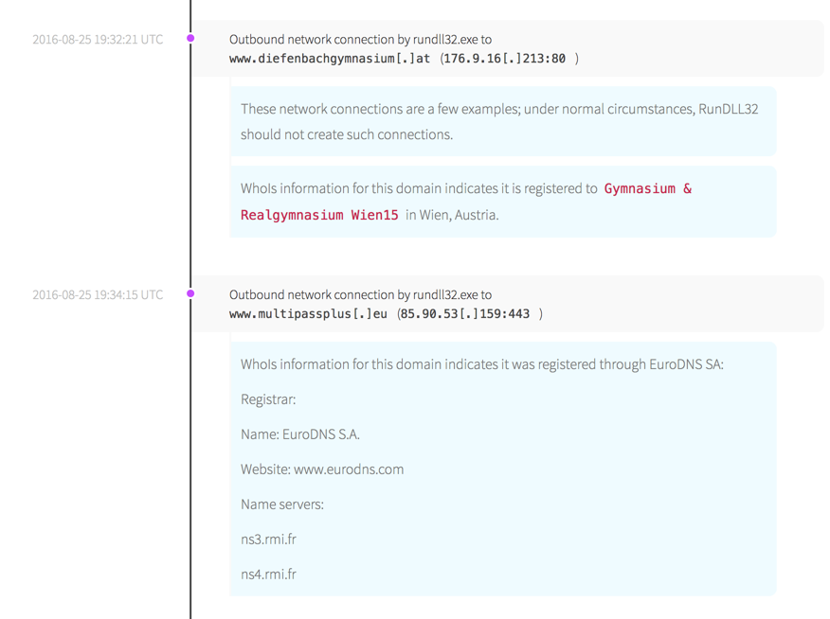Click the 'Registrar:' label
The height and width of the screenshot is (619, 830).
(x=268, y=399)
